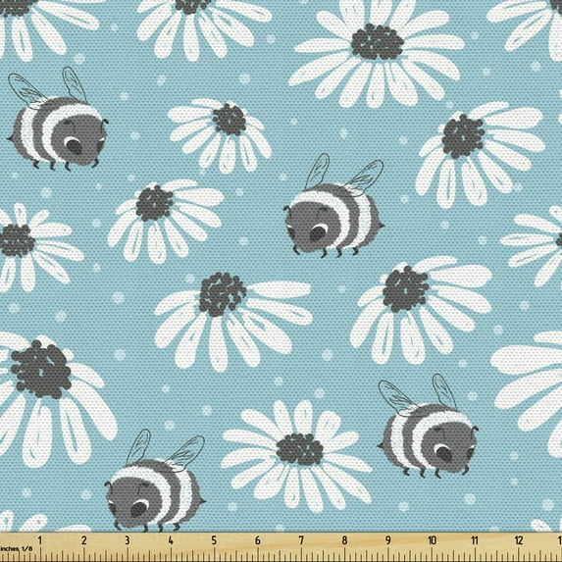Click the ruler number 10
Screen dimensions: 562x562
pos(432,540)
